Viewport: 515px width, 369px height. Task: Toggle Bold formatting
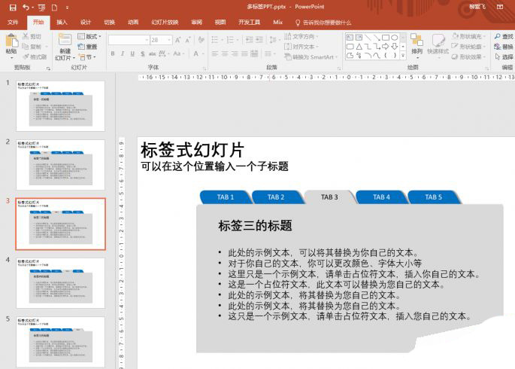coord(113,53)
